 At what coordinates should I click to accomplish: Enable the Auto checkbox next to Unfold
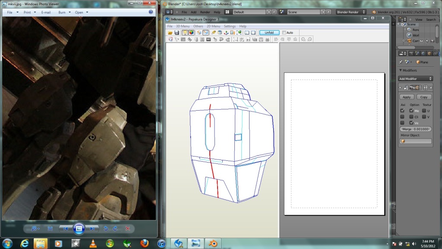tap(284, 33)
